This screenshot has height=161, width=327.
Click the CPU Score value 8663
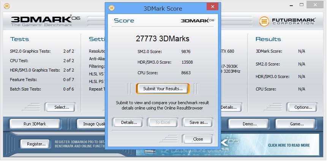(186, 73)
